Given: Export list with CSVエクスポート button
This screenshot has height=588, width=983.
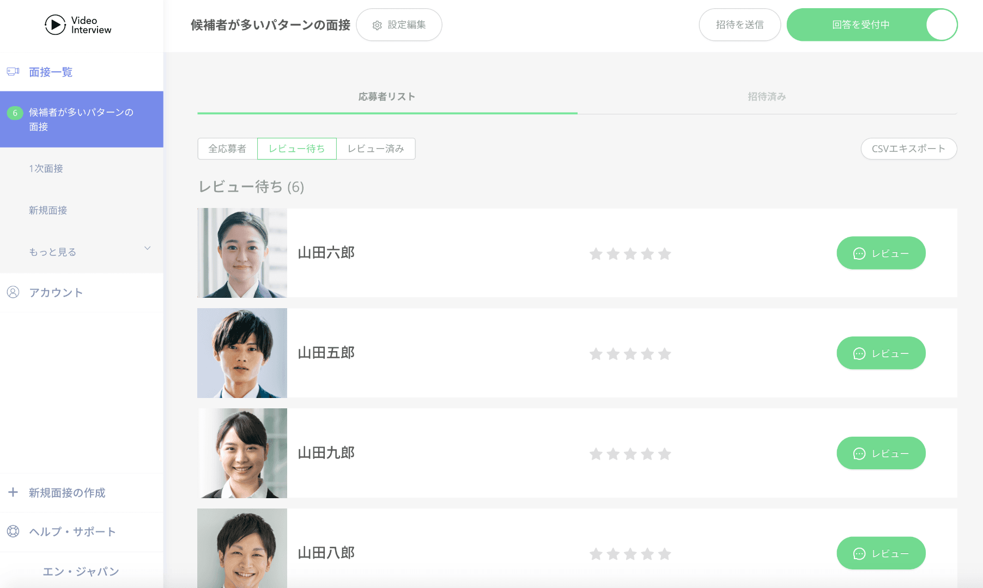Looking at the screenshot, I should 908,149.
